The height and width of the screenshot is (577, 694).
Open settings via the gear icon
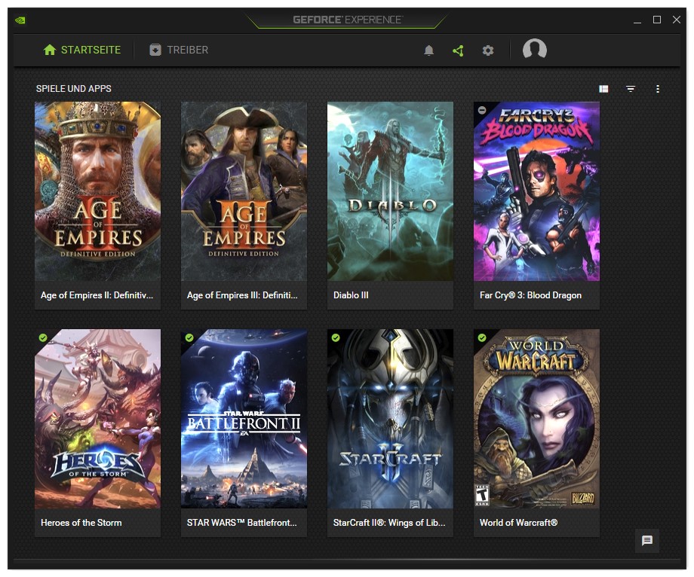(488, 50)
